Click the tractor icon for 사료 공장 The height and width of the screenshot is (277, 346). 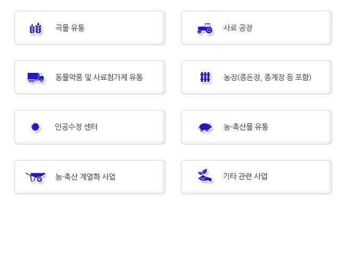[x=205, y=28]
